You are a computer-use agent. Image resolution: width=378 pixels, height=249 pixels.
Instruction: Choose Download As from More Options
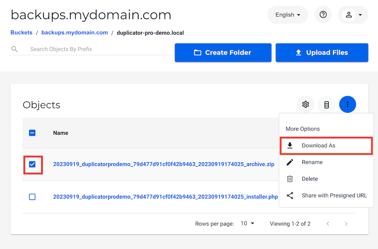coord(326,145)
